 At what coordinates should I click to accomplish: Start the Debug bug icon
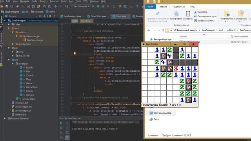point(98,6)
